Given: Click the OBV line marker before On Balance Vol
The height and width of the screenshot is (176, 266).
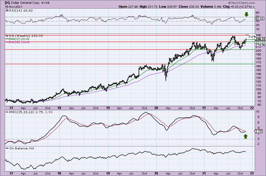Looking at the screenshot, I should [x=7, y=148].
